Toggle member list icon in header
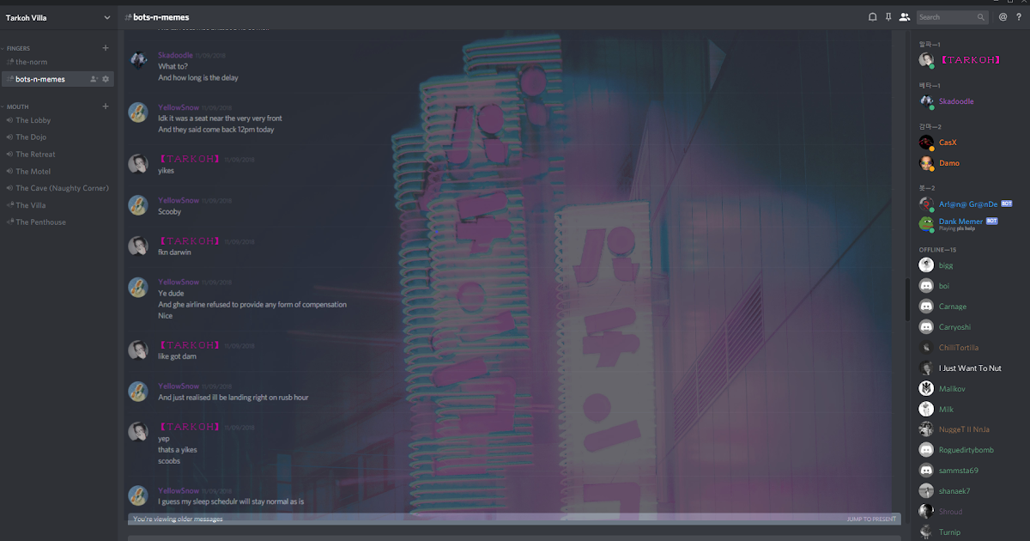This screenshot has width=1030, height=541. pos(905,16)
